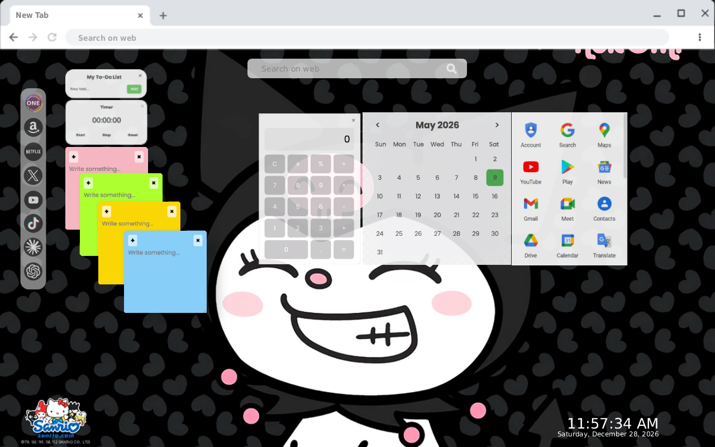Viewport: 715px width, 447px height.
Task: Open the YouTube icon in the left dock
Action: [34, 199]
